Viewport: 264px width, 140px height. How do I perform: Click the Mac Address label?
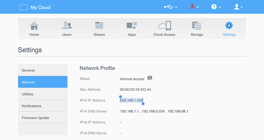coord(90,90)
